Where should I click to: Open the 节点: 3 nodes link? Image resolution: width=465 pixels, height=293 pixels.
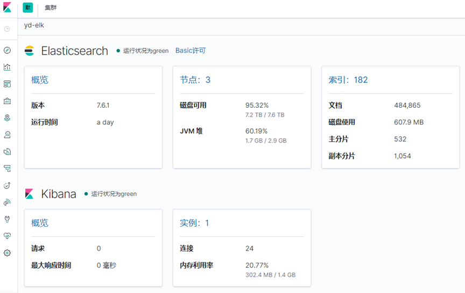click(x=195, y=80)
